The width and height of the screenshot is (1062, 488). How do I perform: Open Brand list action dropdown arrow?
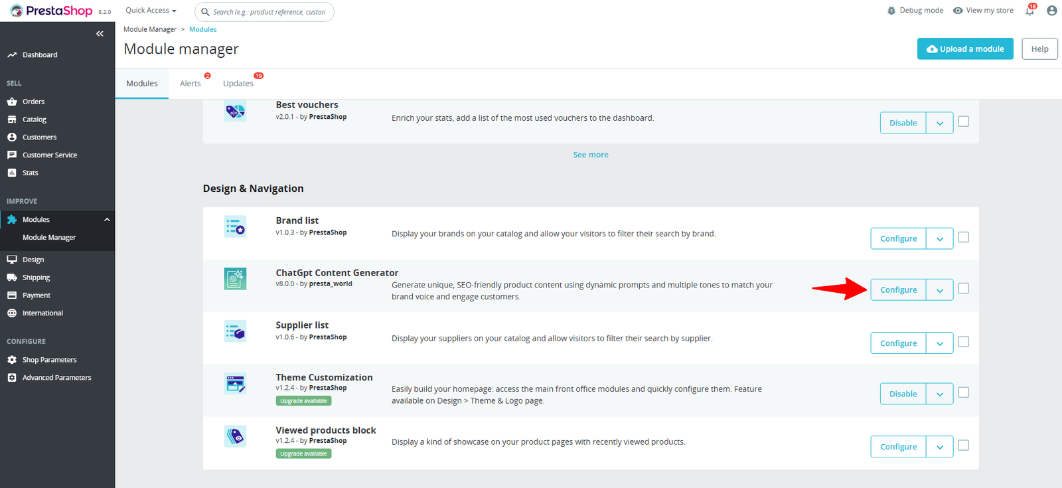[x=940, y=238]
